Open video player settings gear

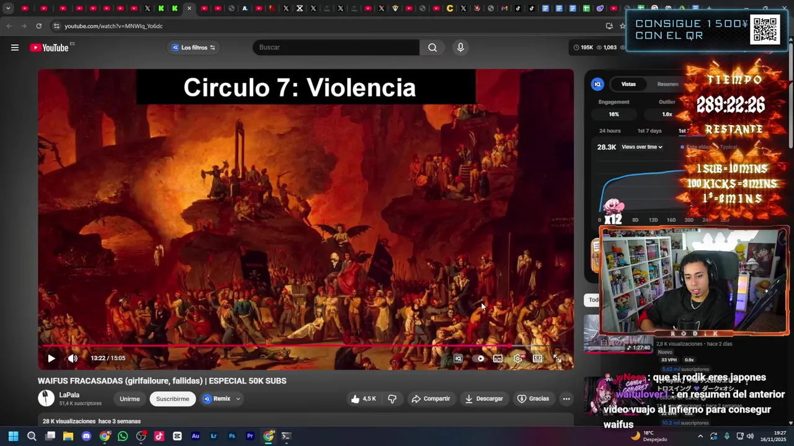point(518,358)
